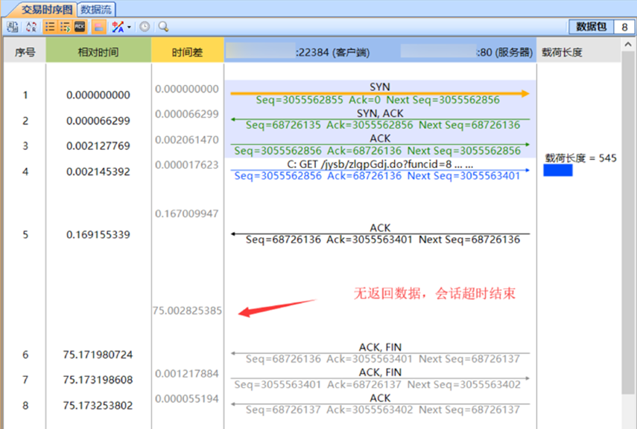Viewport: 637px width, 429px height.
Task: Switch to the 数据流 tab
Action: (97, 8)
